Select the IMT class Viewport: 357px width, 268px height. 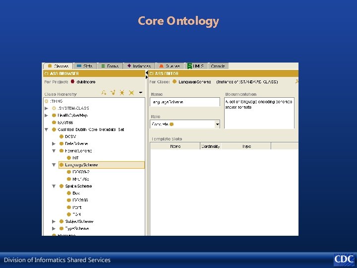73,158
